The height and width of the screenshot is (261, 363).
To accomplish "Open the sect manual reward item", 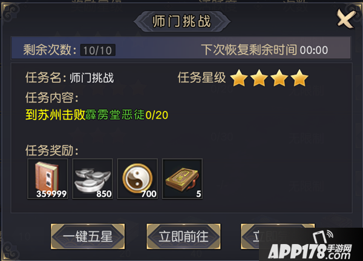I will pos(183,179).
